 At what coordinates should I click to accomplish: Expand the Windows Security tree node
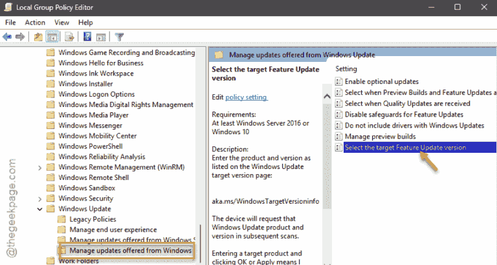[x=39, y=199]
